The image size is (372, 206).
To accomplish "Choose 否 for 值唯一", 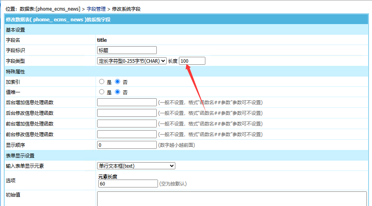I will (117, 92).
